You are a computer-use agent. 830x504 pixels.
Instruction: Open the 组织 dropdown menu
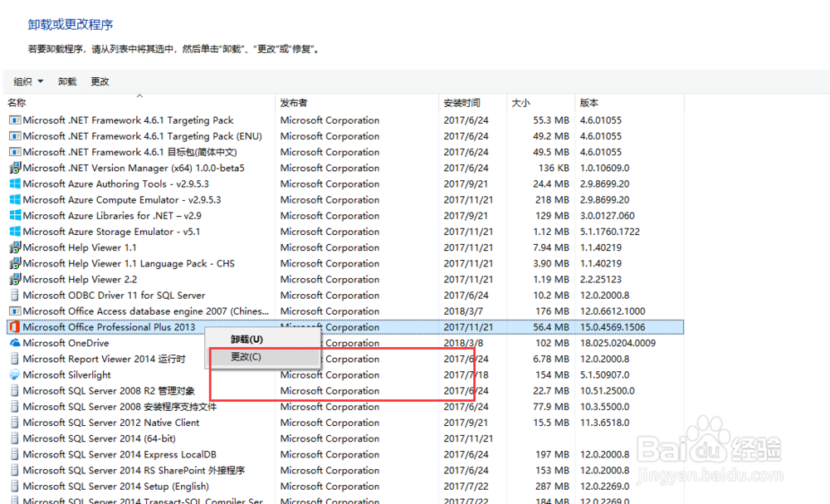tap(28, 81)
